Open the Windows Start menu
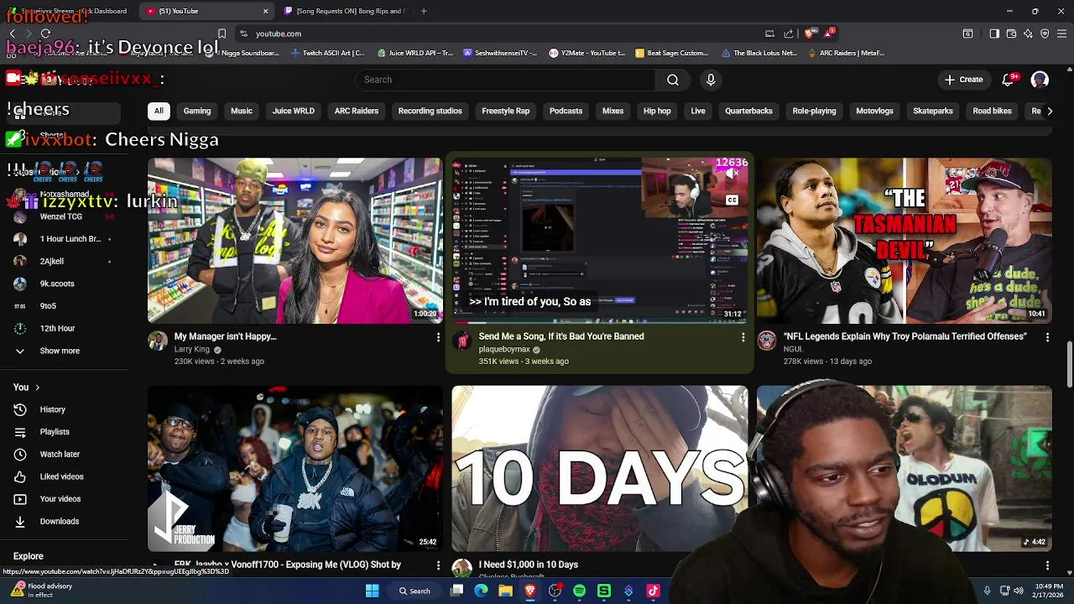The width and height of the screenshot is (1074, 604). coord(373,591)
